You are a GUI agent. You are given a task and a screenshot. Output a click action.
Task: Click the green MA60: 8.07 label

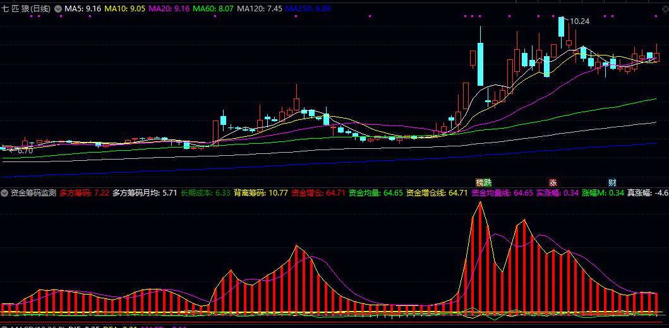pyautogui.click(x=213, y=9)
